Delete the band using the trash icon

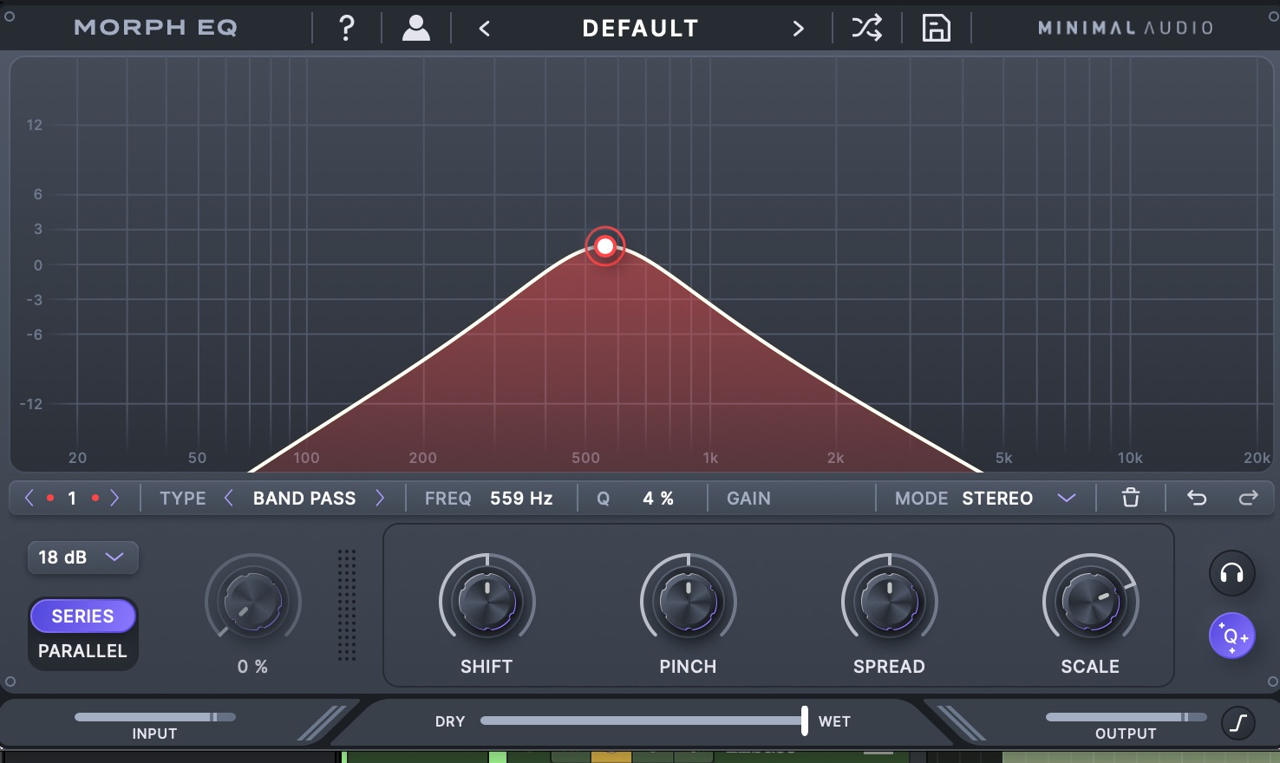coord(1130,498)
